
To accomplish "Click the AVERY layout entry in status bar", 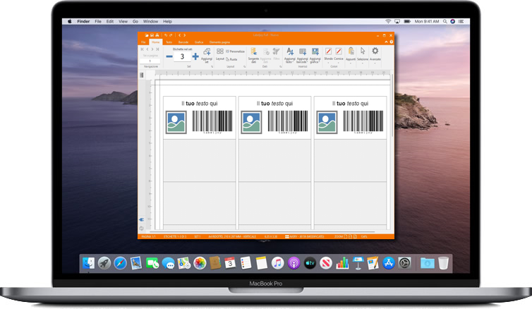I will [x=304, y=236].
